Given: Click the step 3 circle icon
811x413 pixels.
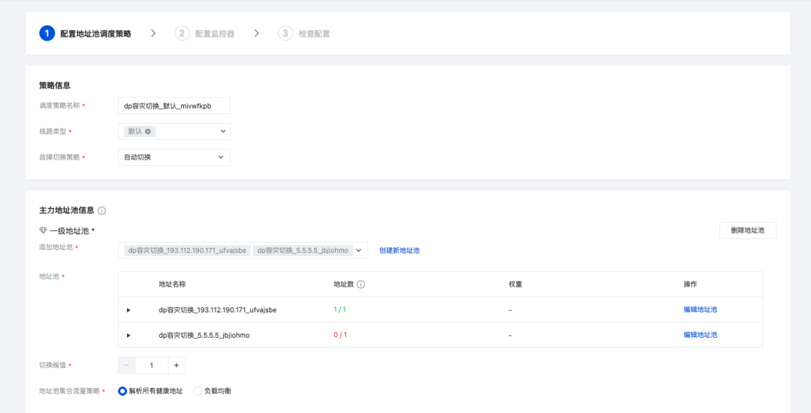Looking at the screenshot, I should coord(285,34).
